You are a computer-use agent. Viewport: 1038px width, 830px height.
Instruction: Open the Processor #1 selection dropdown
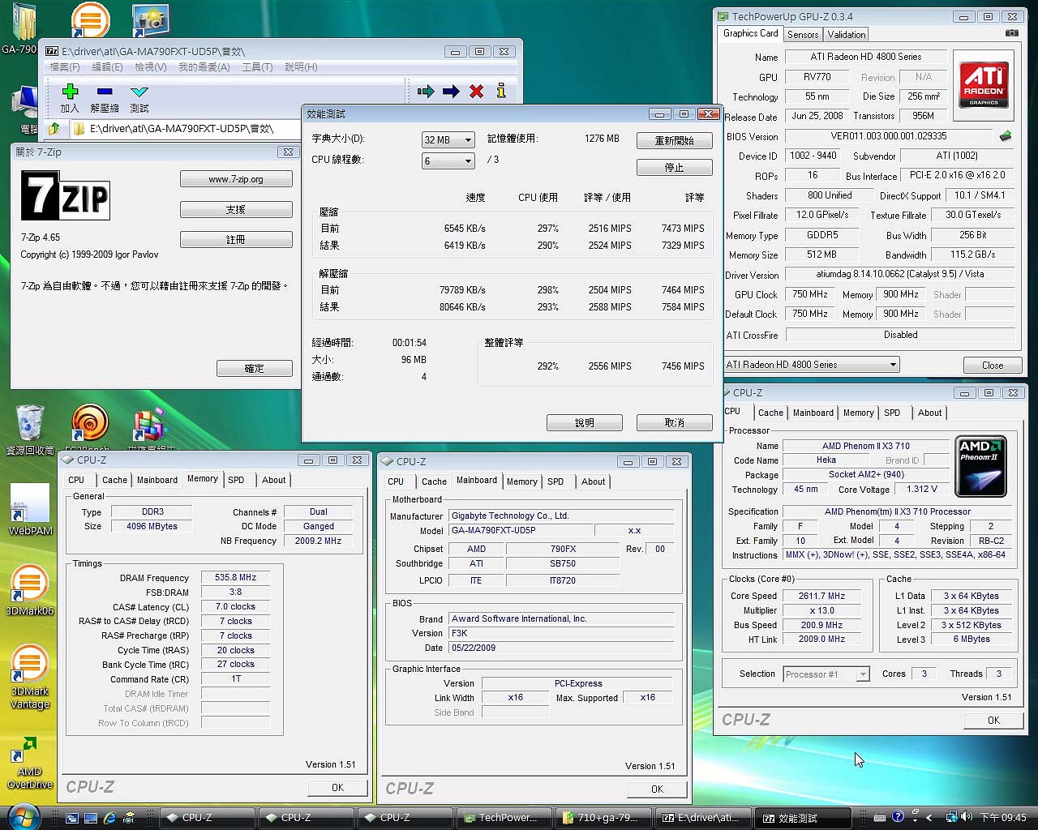[826, 674]
